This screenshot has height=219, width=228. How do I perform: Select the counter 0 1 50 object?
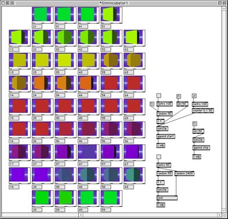tap(202, 111)
